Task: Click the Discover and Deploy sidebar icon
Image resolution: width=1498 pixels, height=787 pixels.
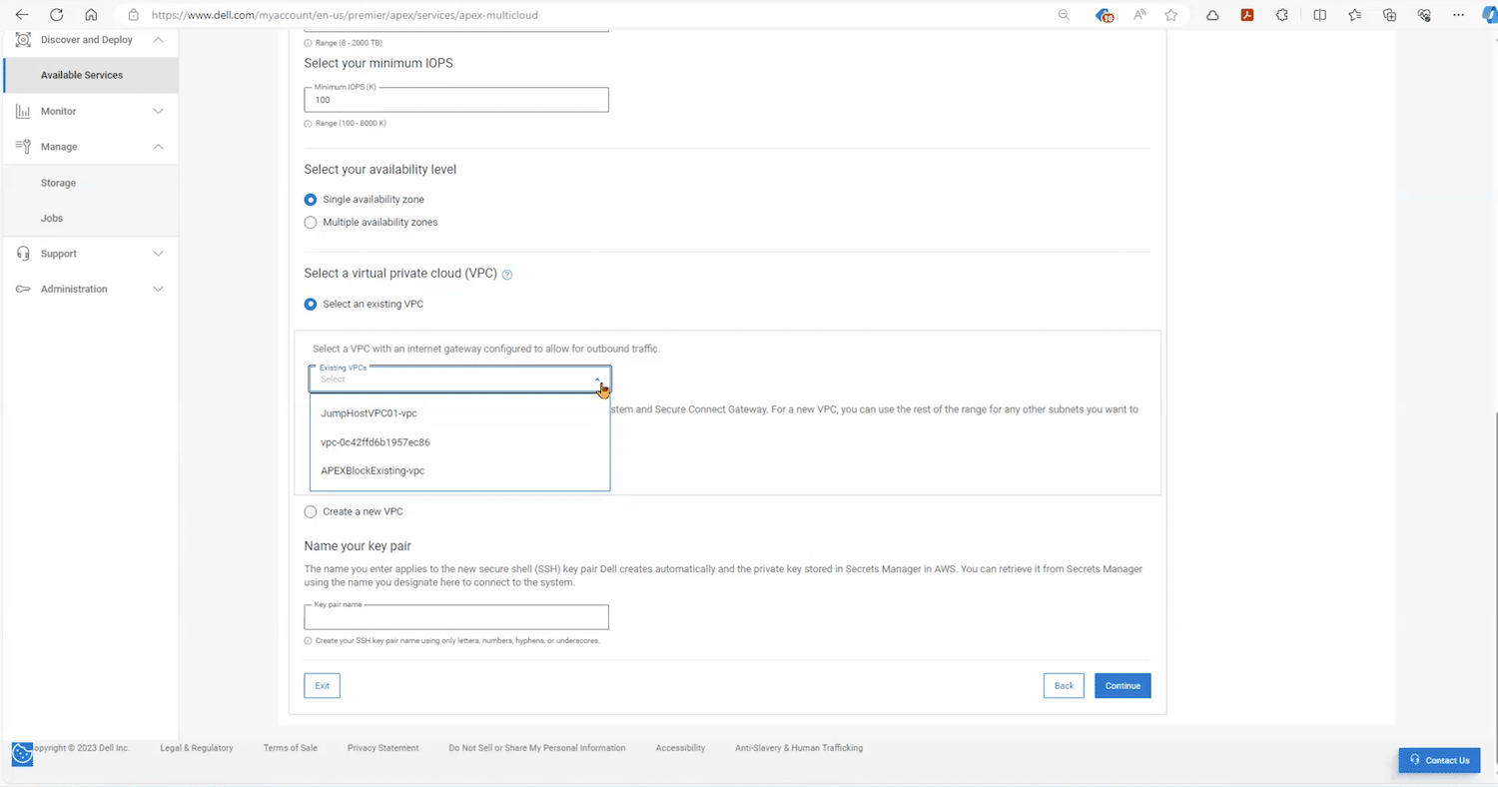Action: pyautogui.click(x=23, y=40)
